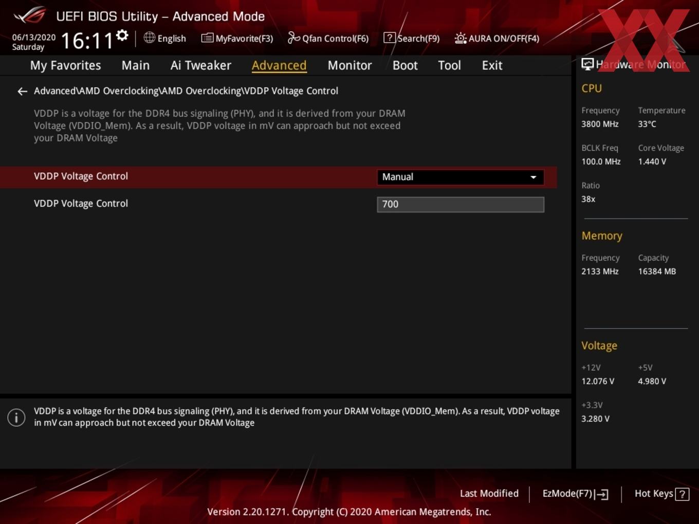Screen dimensions: 699x524
Task: Click +12V value 12.076 V
Action: (598, 381)
